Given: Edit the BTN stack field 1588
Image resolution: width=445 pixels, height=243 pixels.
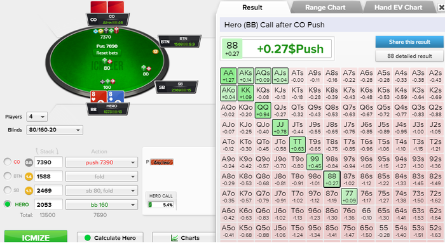Looking at the screenshot, I should (x=48, y=176).
